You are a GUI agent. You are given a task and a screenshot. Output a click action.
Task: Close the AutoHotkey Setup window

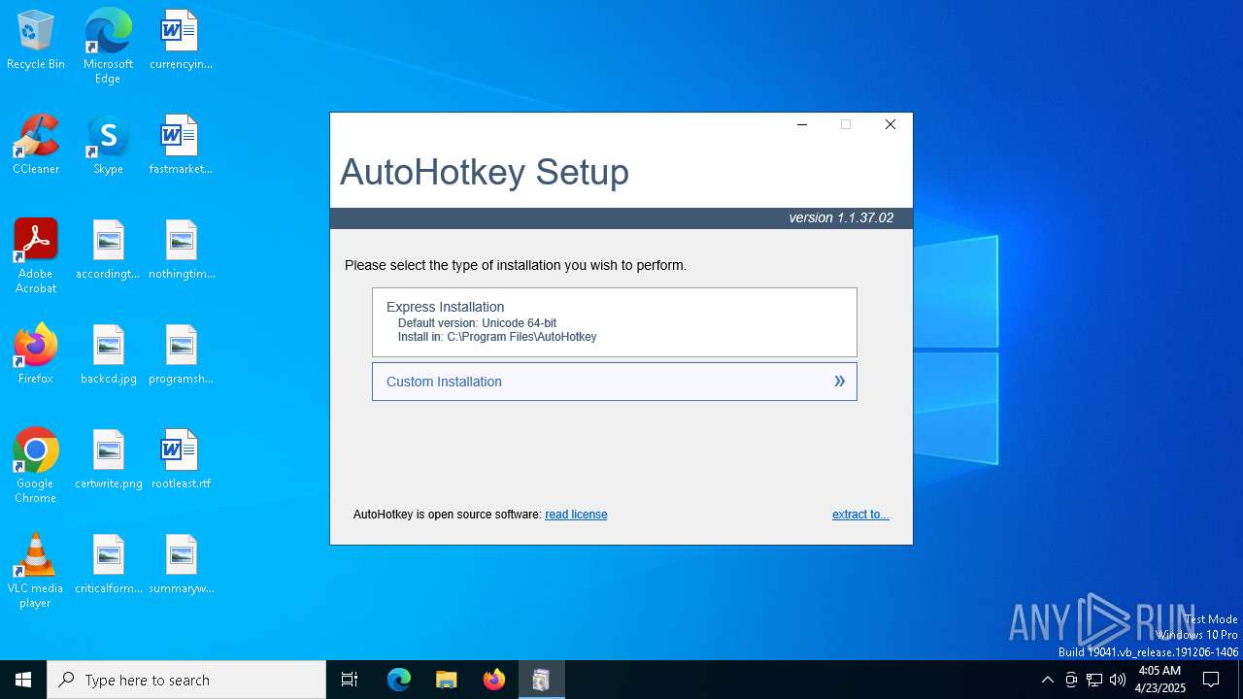click(x=890, y=124)
